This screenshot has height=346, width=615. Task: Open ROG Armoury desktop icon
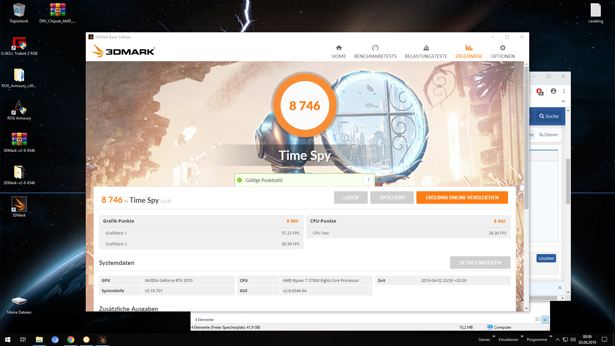(x=19, y=108)
